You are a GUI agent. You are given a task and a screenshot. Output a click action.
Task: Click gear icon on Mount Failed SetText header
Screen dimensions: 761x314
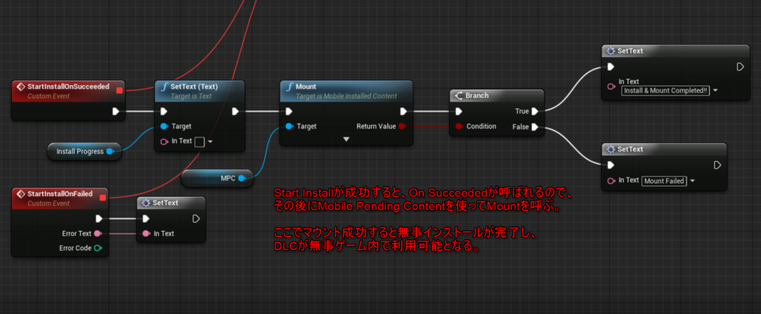click(x=611, y=148)
